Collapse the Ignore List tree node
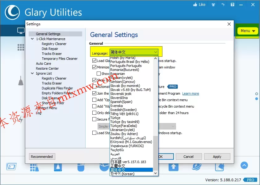The width and height of the screenshot is (260, 185). tap(32, 73)
